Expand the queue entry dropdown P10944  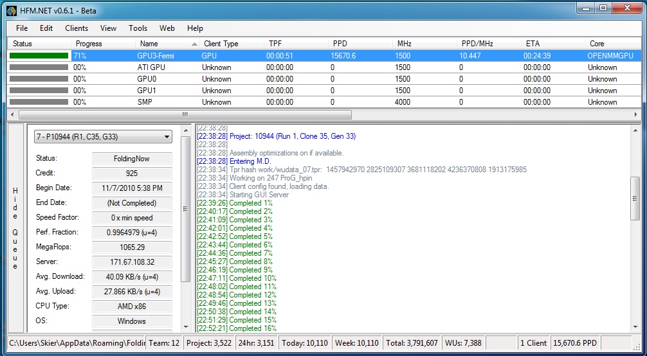click(167, 137)
